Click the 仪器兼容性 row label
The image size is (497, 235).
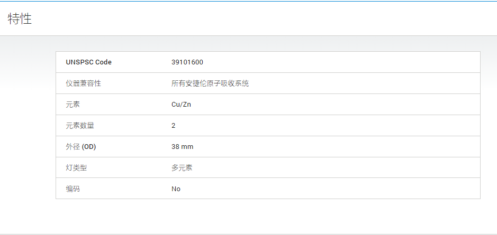[83, 83]
